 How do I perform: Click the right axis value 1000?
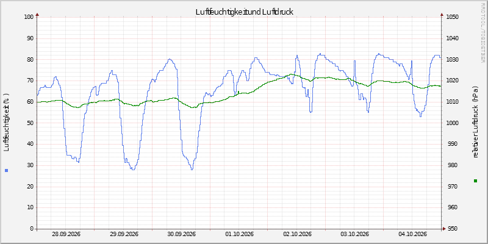pyautogui.click(x=452, y=123)
